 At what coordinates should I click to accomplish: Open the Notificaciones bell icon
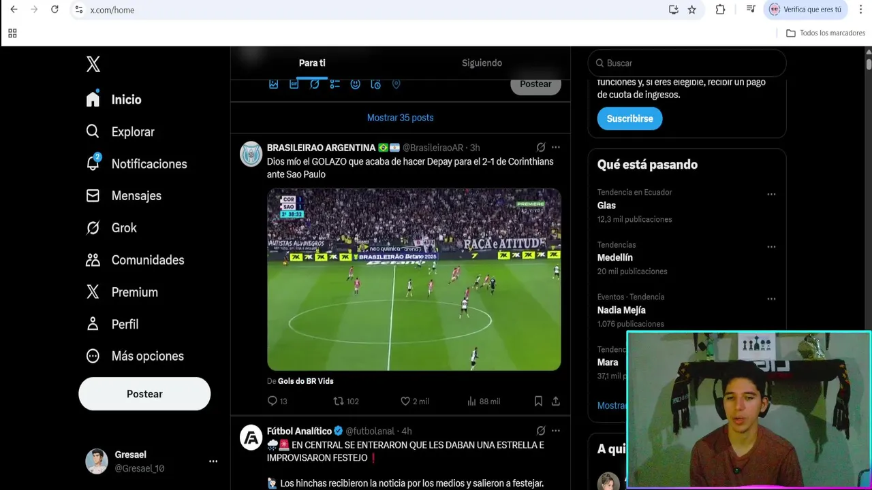[93, 163]
